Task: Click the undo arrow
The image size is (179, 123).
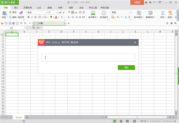Action: click(x=21, y=23)
